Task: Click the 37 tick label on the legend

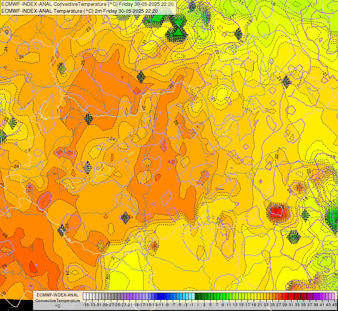Action: pyautogui.click(x=310, y=305)
